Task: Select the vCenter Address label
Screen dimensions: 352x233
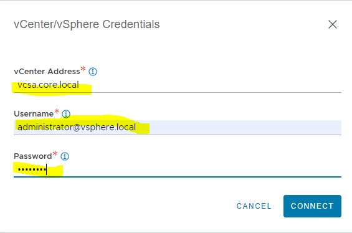Action: point(47,72)
